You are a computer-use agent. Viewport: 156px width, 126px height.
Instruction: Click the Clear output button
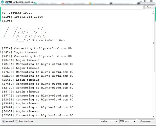tap(146, 121)
